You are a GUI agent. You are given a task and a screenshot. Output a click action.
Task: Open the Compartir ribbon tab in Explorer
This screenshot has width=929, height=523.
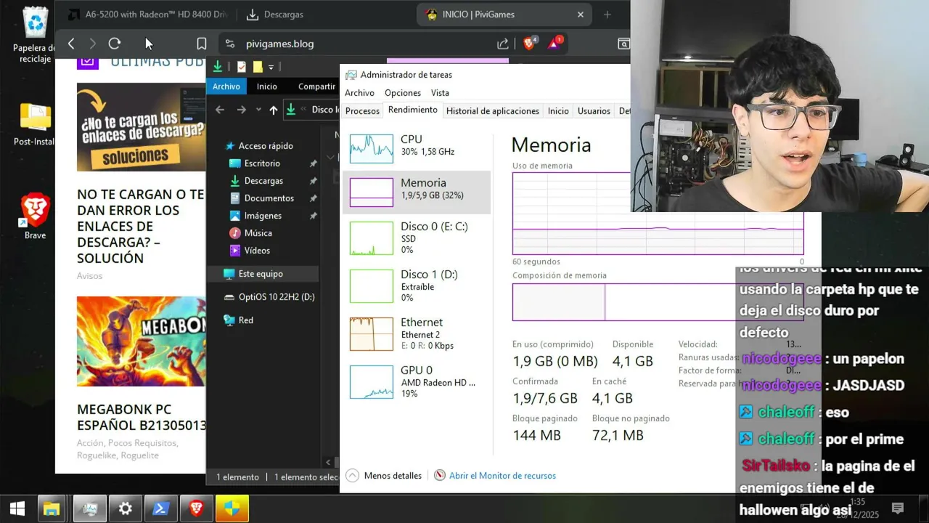[316, 86]
